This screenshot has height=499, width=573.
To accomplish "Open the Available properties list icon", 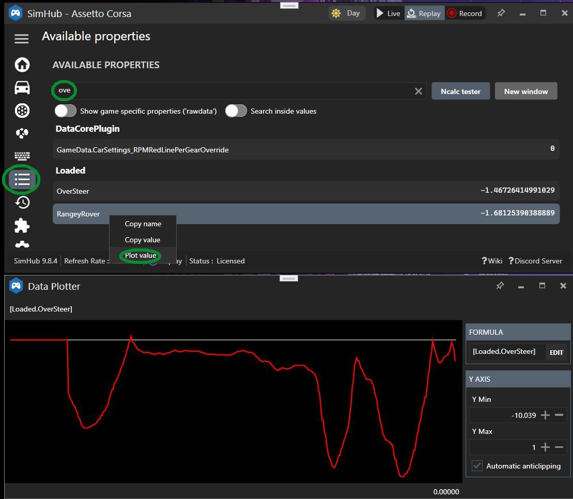I will tap(22, 179).
